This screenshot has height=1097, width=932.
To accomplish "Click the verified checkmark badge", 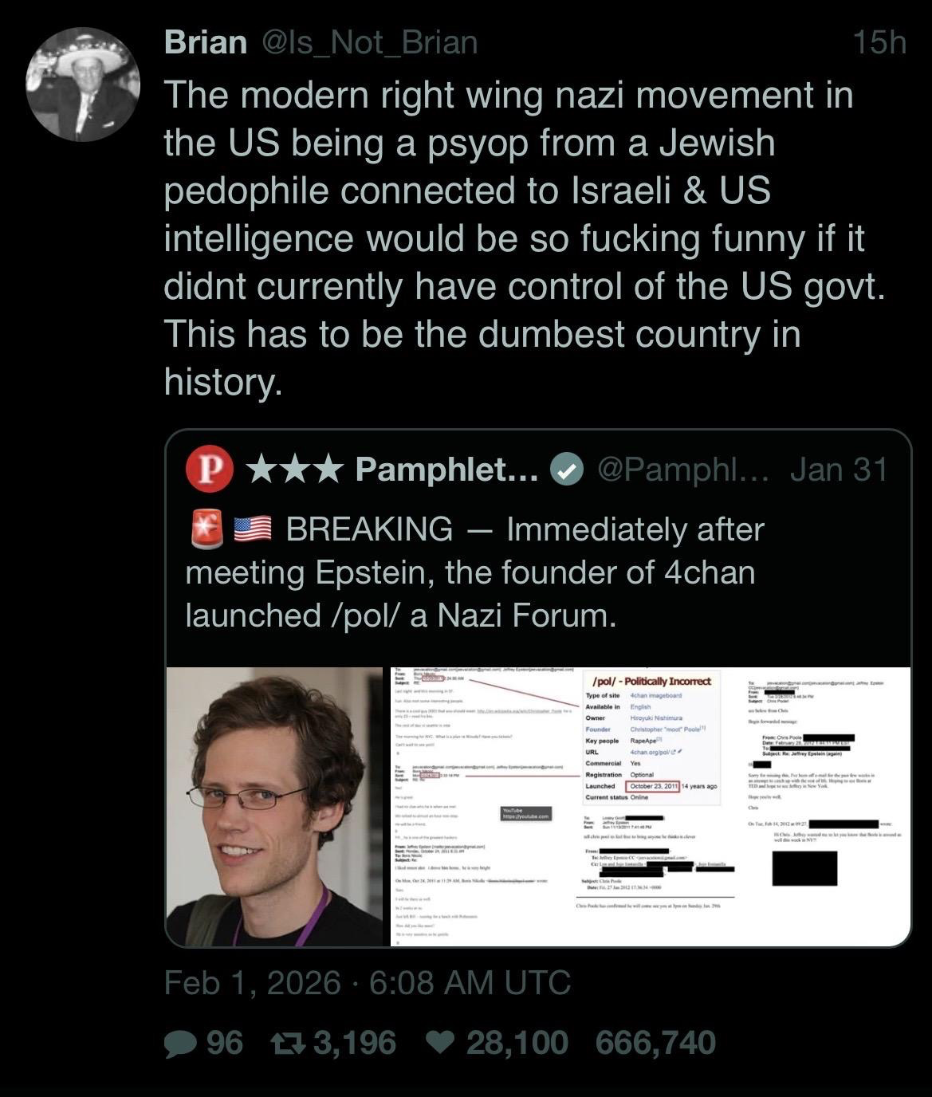I will point(567,470).
